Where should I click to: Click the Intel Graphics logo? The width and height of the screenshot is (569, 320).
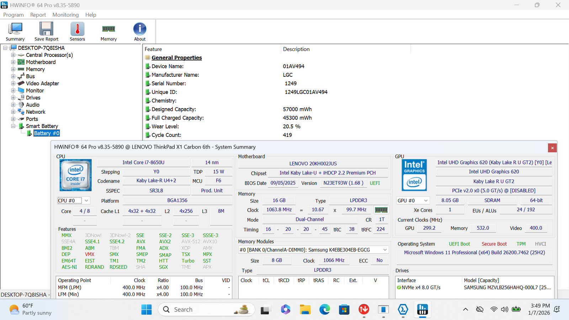(414, 175)
